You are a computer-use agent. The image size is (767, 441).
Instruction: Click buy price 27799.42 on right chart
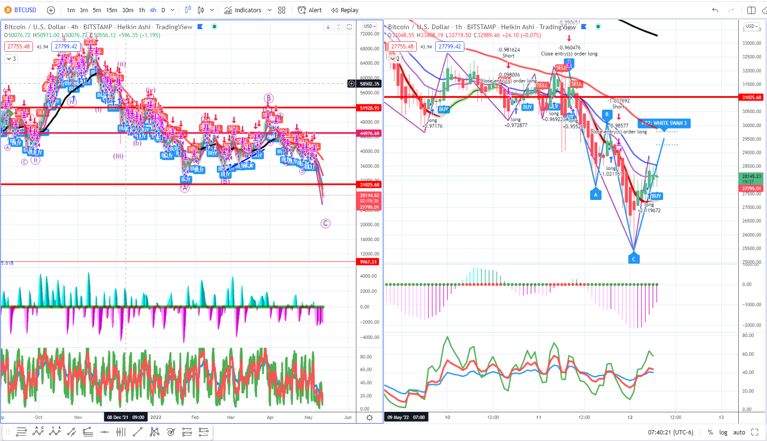[x=450, y=47]
